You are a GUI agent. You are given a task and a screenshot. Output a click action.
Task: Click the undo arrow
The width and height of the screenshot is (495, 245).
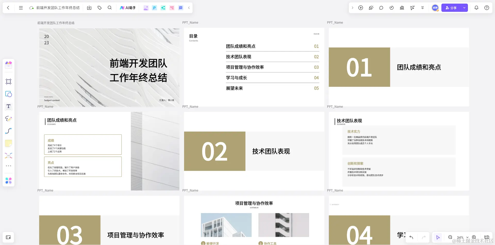click(x=411, y=237)
